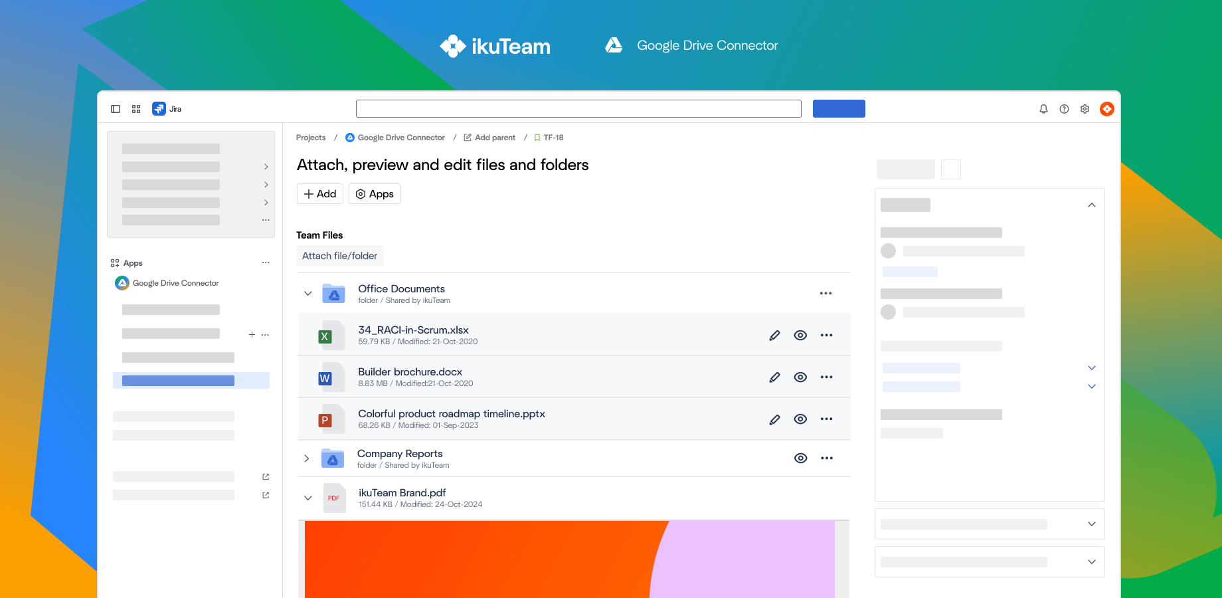
Task: Preview the Colorful product roadmap timeline.pptx
Action: [800, 419]
